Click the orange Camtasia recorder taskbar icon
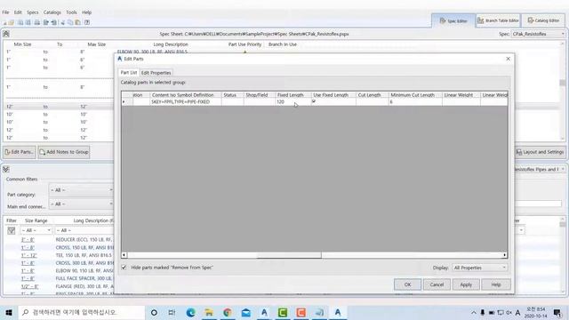This screenshot has height=320, width=569. click(301, 312)
